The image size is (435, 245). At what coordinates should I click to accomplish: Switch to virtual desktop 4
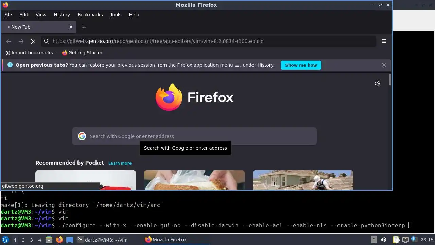pyautogui.click(x=39, y=240)
